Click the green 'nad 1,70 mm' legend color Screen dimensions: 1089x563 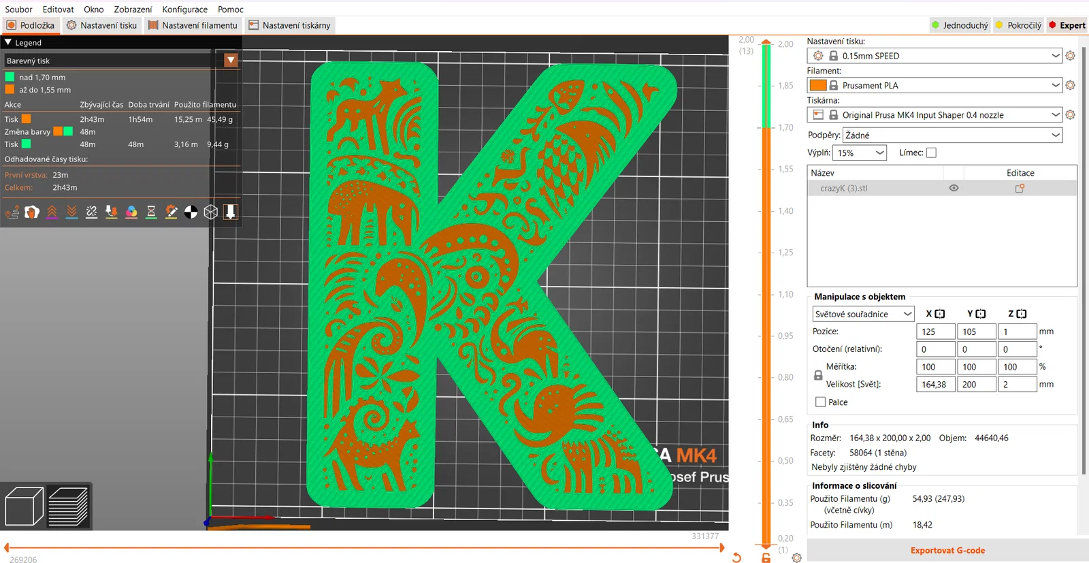pyautogui.click(x=10, y=77)
